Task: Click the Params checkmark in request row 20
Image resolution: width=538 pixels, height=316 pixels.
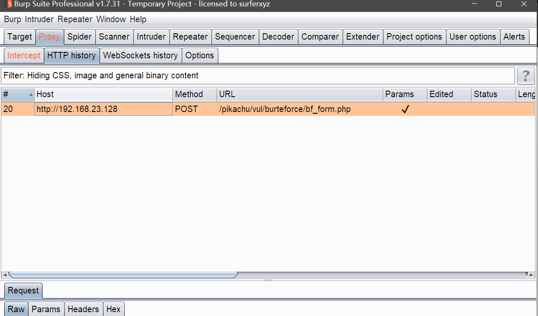Action: point(405,109)
